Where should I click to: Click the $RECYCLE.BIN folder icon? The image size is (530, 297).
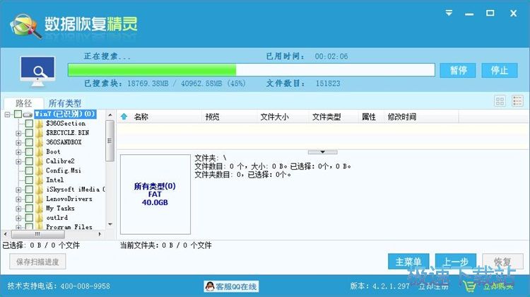(x=39, y=133)
